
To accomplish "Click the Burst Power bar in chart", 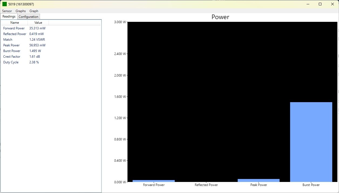I will (x=311, y=142).
